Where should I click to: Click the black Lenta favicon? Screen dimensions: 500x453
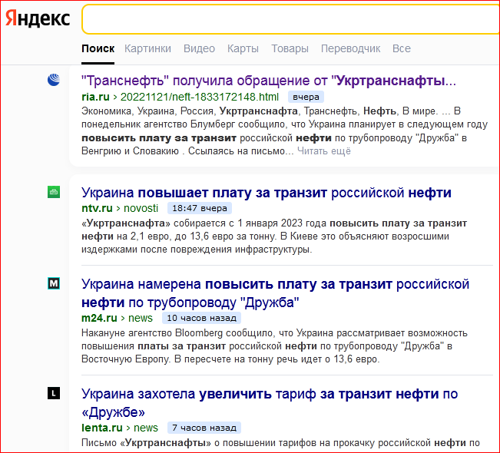54,393
